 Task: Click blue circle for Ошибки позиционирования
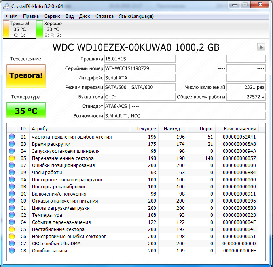[12, 165]
